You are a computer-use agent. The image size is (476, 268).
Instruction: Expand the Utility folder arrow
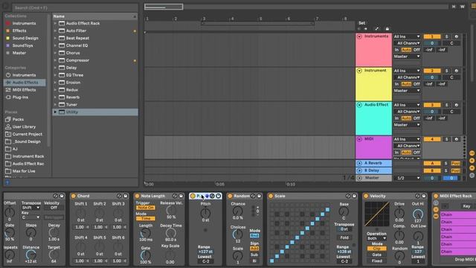point(55,112)
